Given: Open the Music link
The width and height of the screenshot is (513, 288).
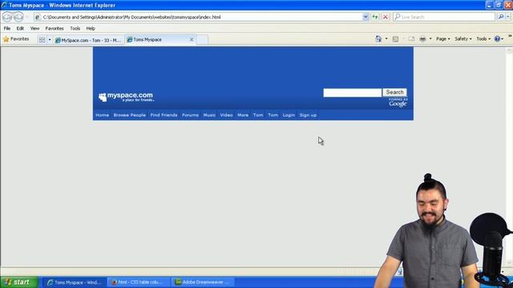Looking at the screenshot, I should 209,115.
